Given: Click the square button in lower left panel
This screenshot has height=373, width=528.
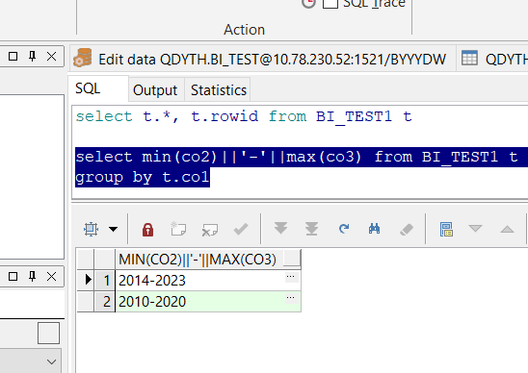Looking at the screenshot, I should click(48, 333).
